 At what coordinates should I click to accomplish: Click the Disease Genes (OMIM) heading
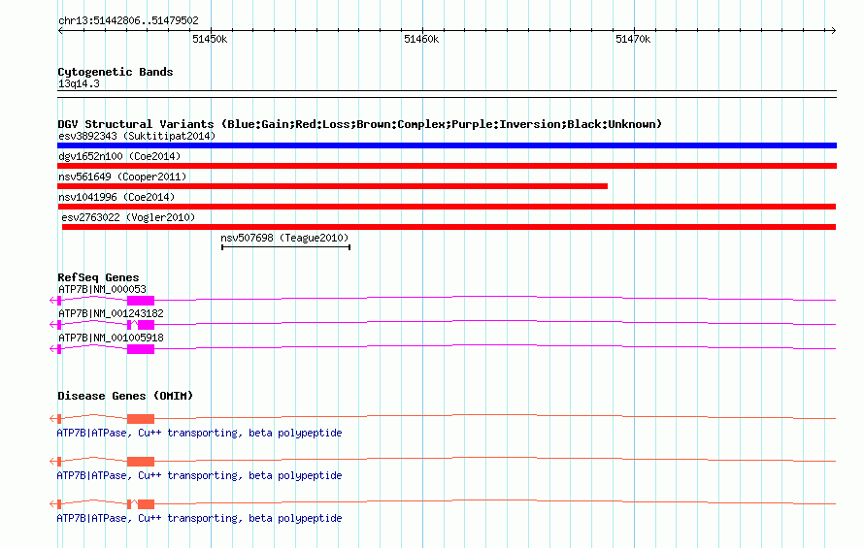(x=125, y=396)
